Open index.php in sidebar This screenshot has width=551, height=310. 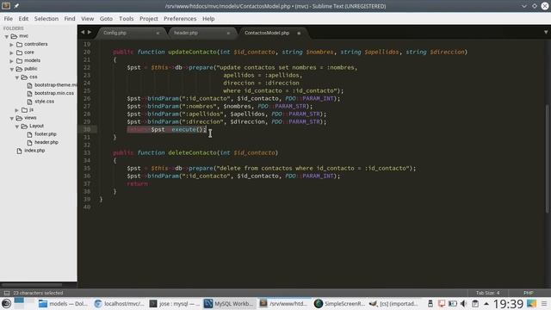(x=34, y=150)
